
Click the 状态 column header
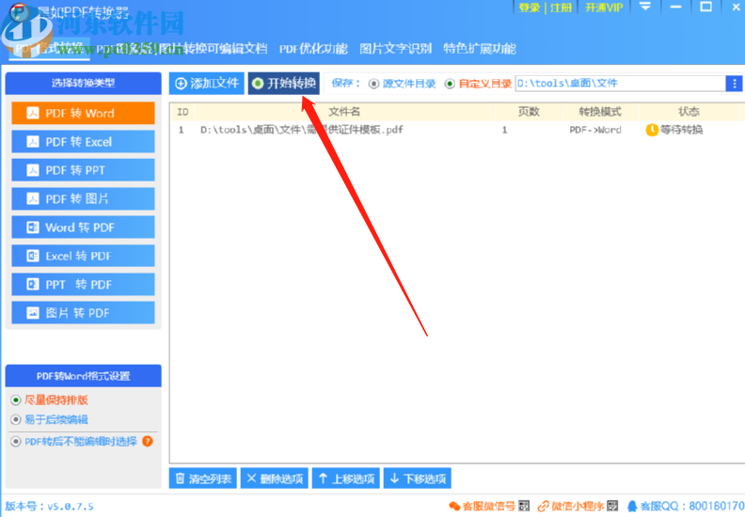coord(689,112)
